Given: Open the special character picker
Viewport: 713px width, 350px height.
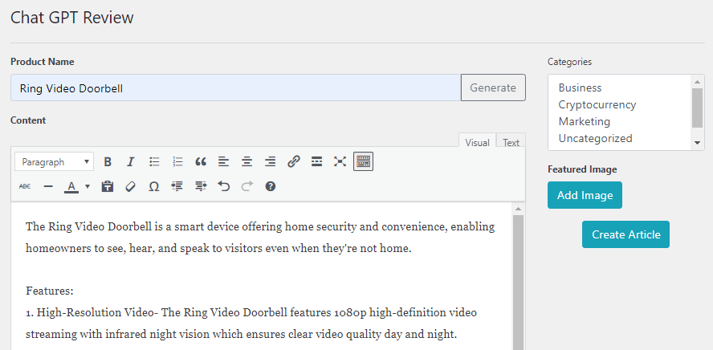Looking at the screenshot, I should (154, 186).
